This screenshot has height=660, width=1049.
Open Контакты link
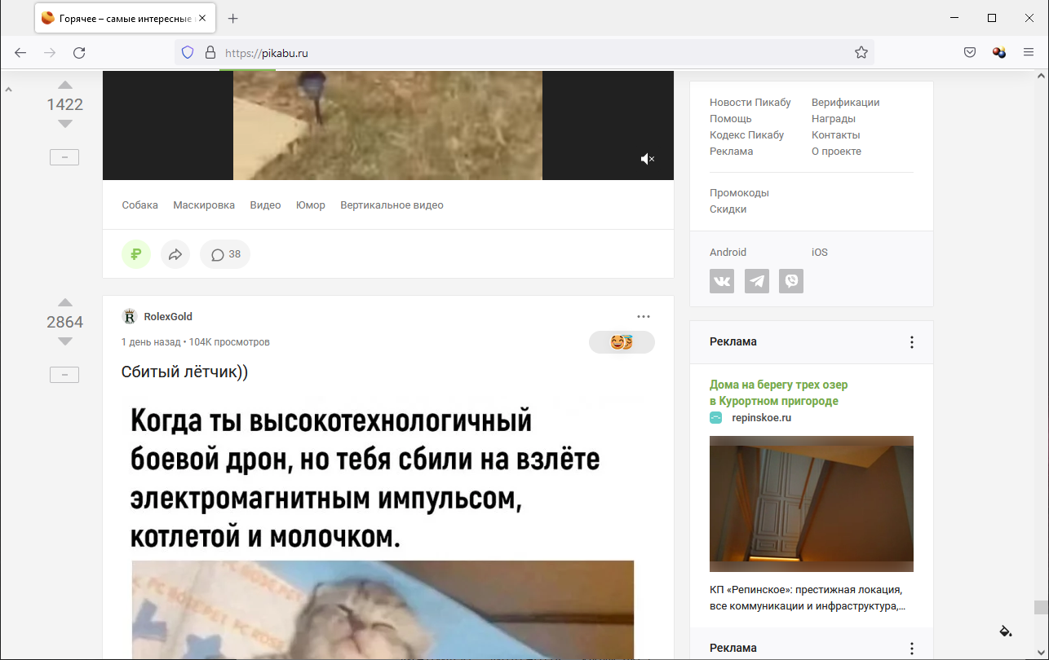tap(836, 135)
